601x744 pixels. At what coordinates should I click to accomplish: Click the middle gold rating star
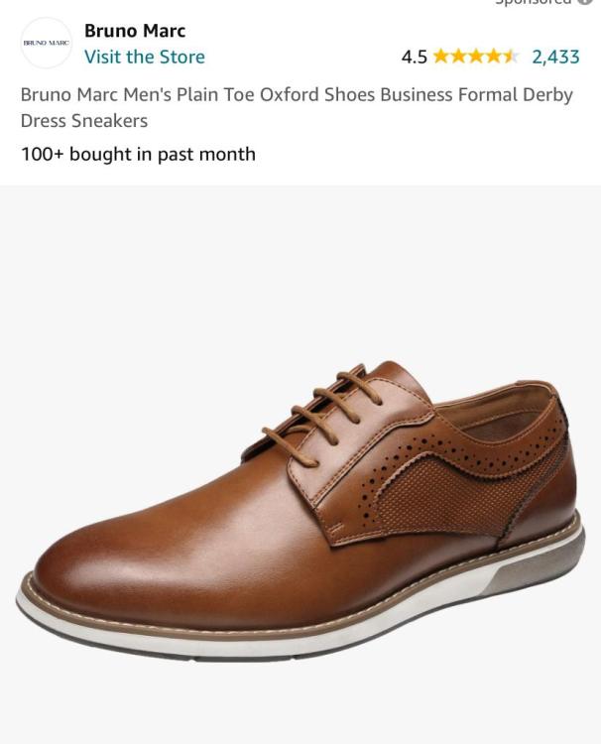tap(476, 57)
